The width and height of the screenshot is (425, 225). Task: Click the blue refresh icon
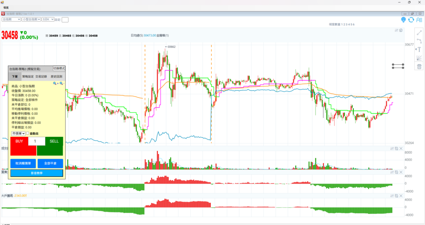pos(411,19)
